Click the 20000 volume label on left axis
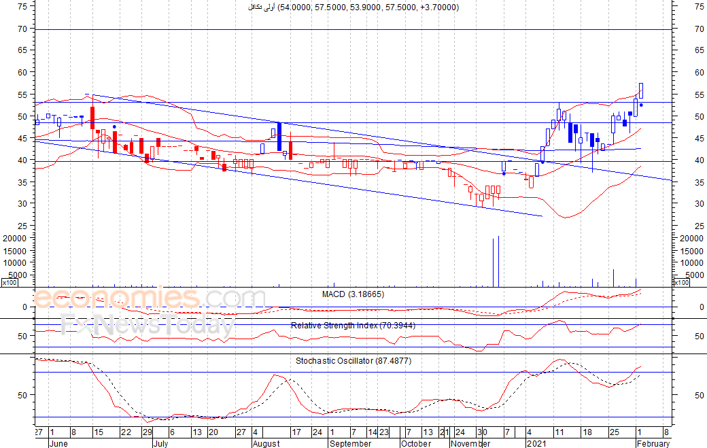This screenshot has width=707, height=448. tap(15, 239)
